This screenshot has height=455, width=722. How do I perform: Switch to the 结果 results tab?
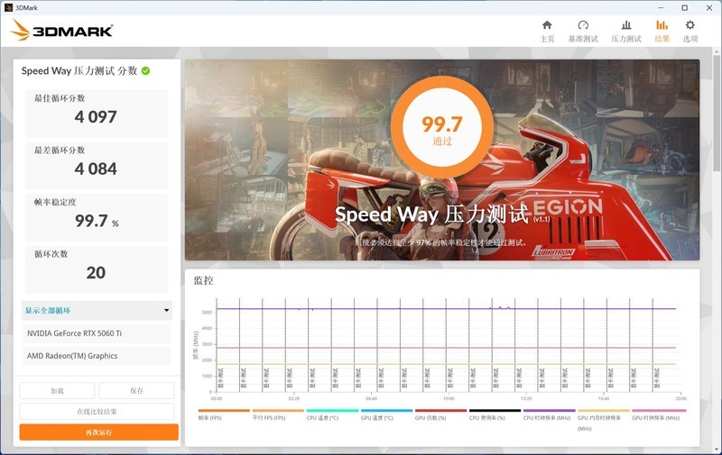662,32
